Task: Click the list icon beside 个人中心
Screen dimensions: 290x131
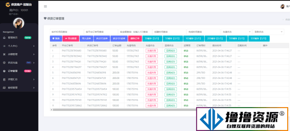Action: point(4,46)
